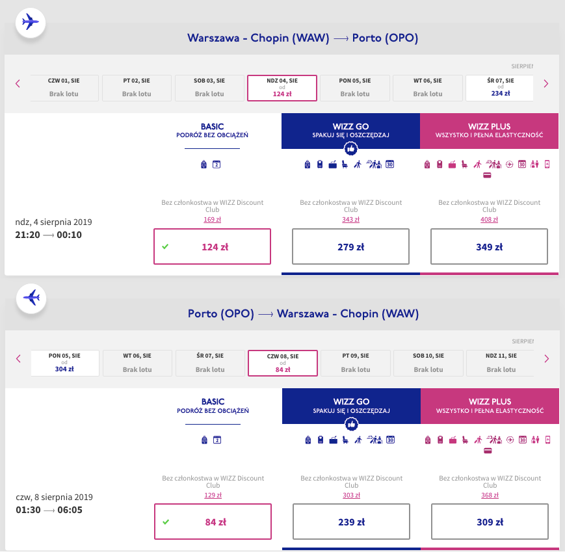
Task: Click the return BASIC column header
Action: click(213, 406)
